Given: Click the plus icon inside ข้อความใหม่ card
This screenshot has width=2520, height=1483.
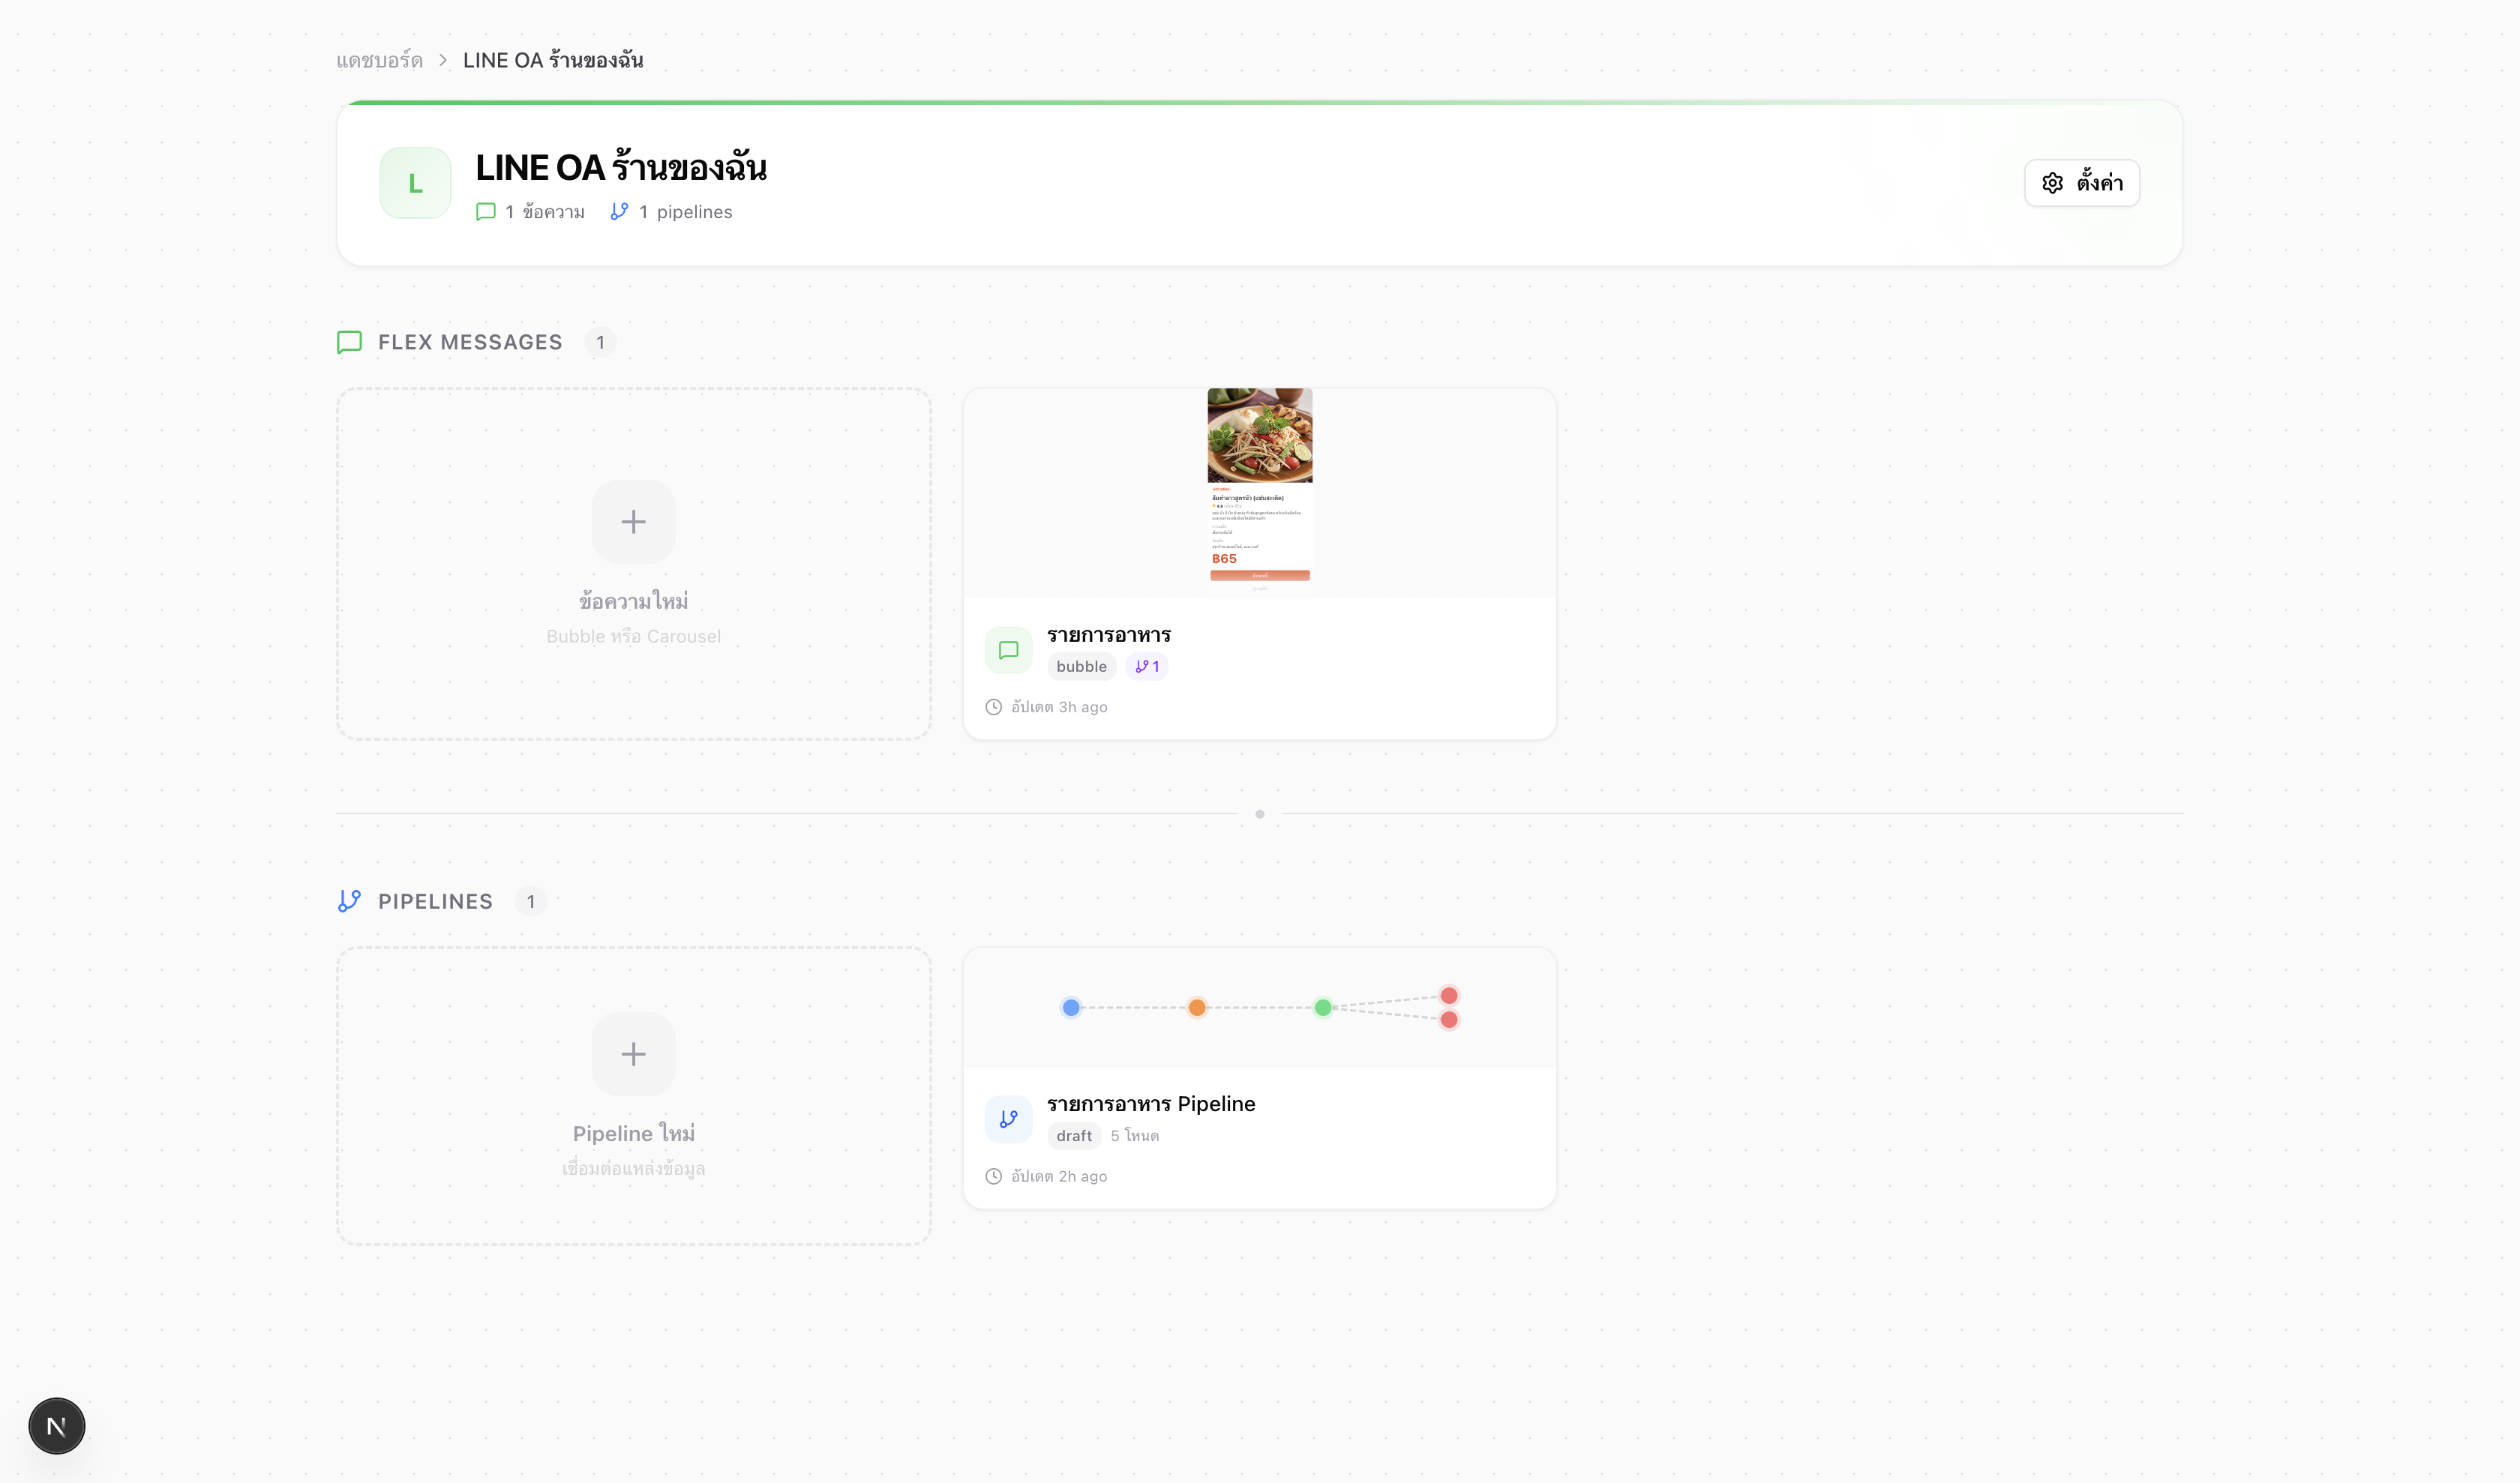Looking at the screenshot, I should [633, 520].
